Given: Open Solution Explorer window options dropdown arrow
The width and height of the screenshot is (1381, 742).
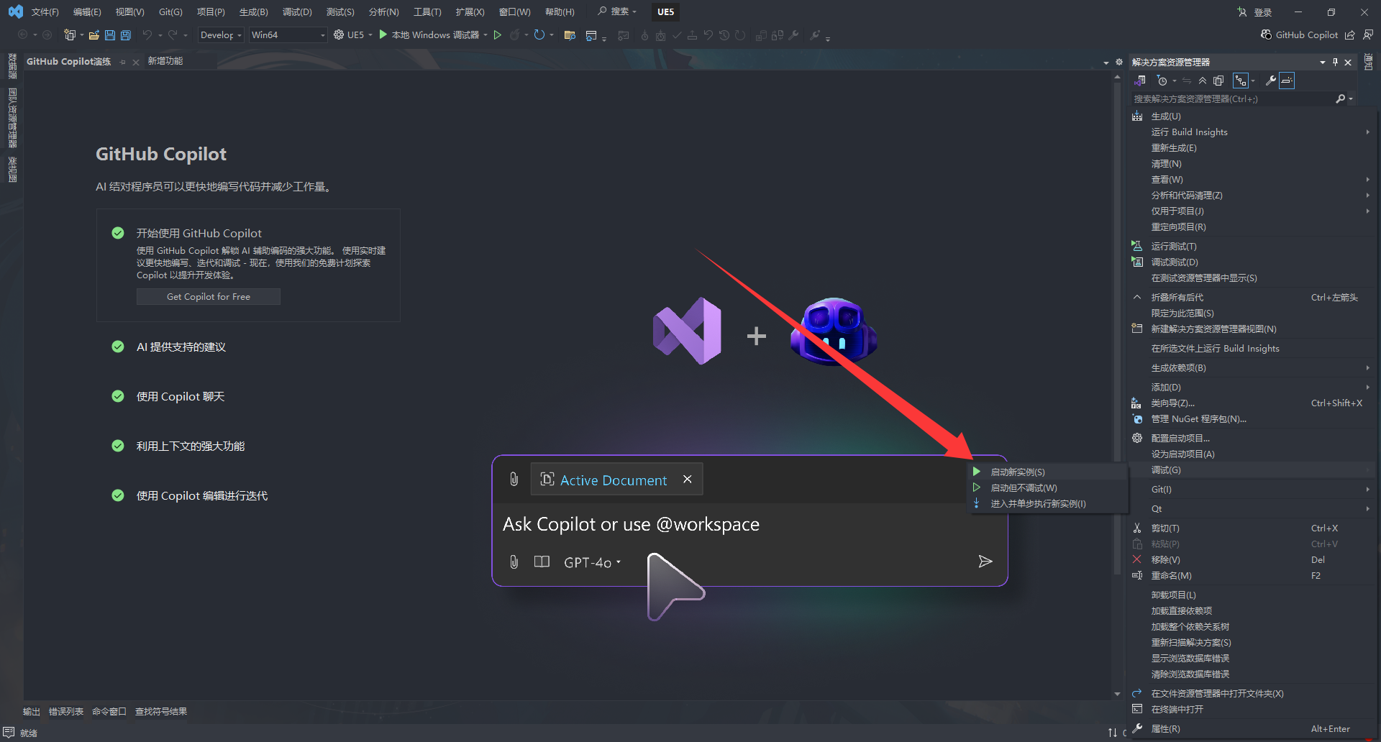Looking at the screenshot, I should (x=1323, y=62).
